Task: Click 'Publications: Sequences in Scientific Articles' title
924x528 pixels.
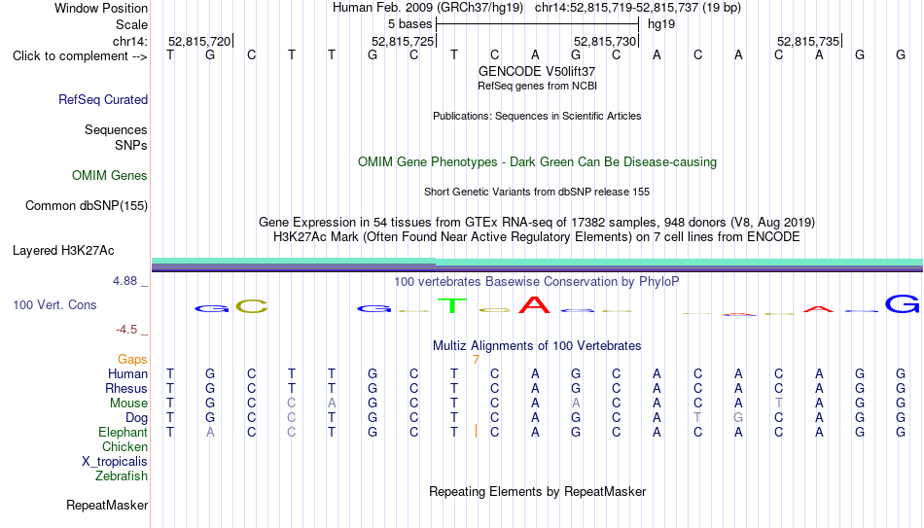Action: pyautogui.click(x=537, y=116)
